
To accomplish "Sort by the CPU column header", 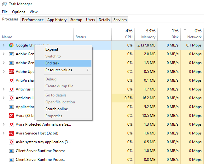I will (123, 34).
